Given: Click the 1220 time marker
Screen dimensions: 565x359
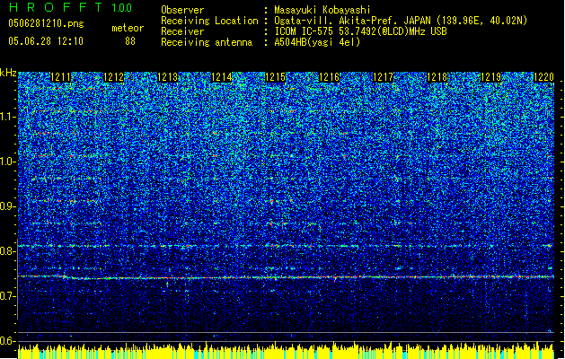Looking at the screenshot, I should pos(543,77).
